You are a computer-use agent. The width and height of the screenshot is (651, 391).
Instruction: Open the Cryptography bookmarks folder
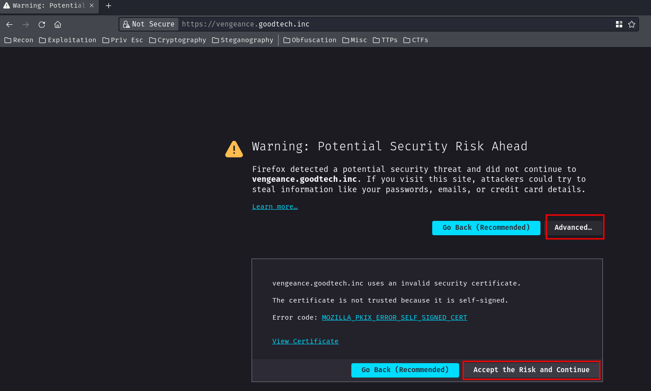point(177,40)
